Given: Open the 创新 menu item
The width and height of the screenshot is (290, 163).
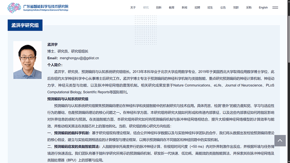Looking at the screenshot, I should pyautogui.click(x=159, y=8).
